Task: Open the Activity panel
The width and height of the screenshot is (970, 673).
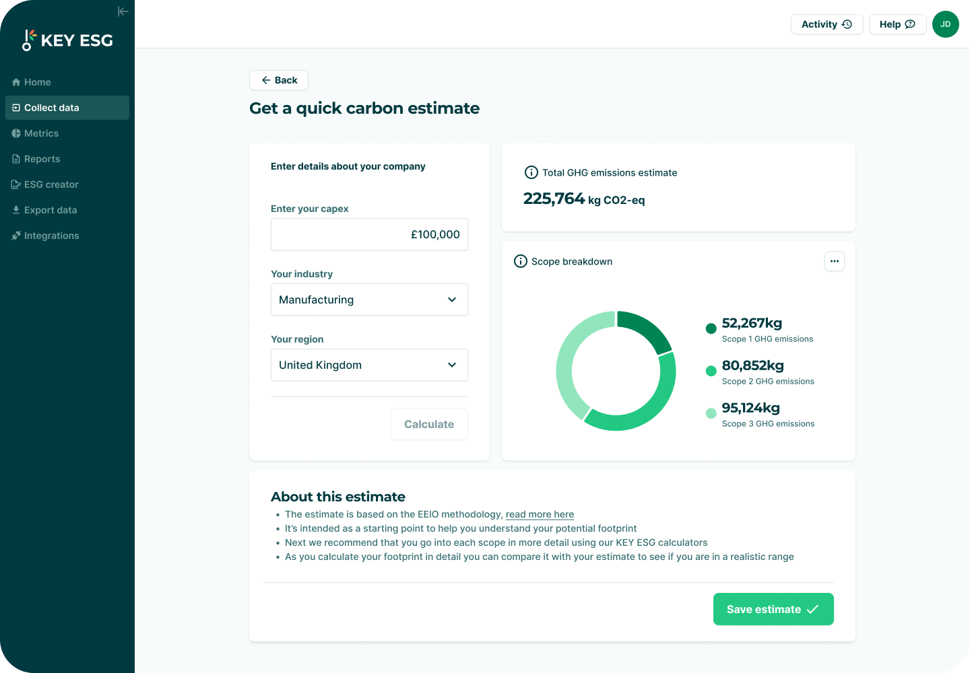Action: tap(827, 24)
